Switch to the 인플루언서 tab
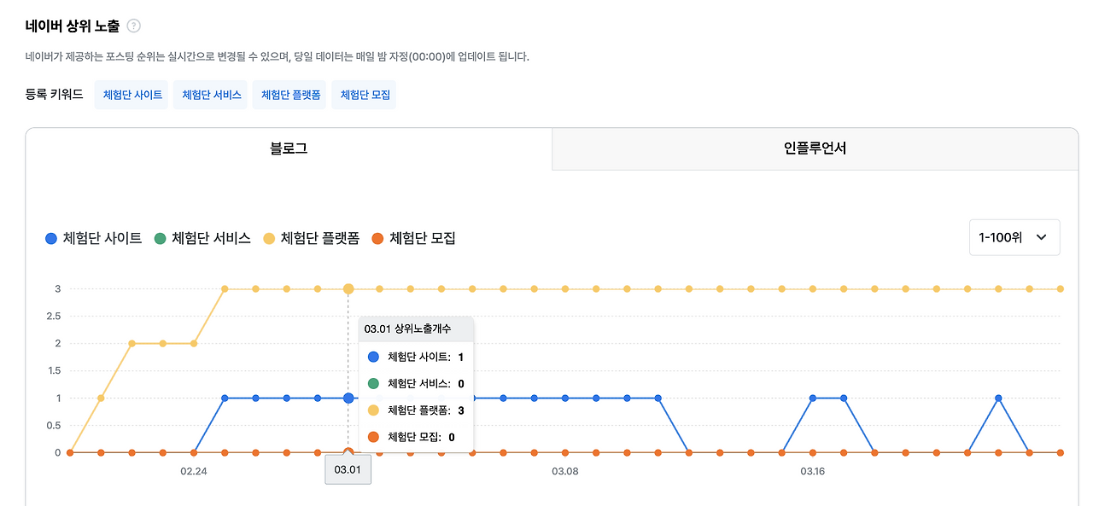 (814, 147)
